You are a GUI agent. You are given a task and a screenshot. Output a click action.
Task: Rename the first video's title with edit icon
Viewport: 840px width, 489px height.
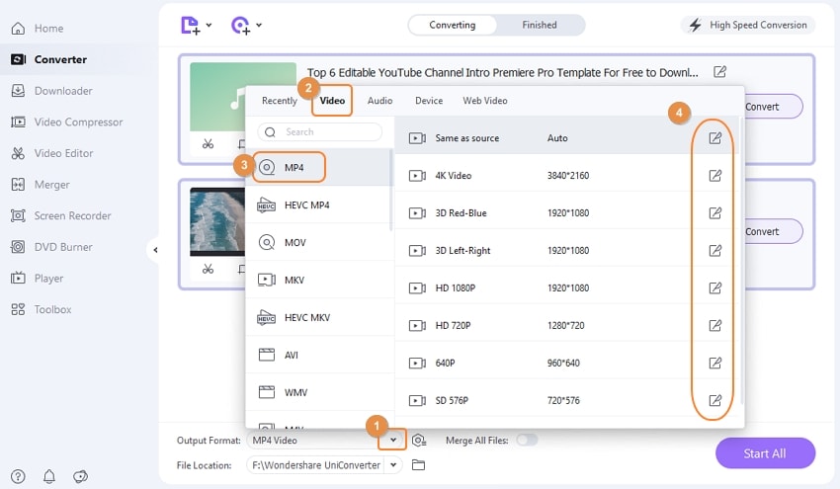(x=719, y=72)
